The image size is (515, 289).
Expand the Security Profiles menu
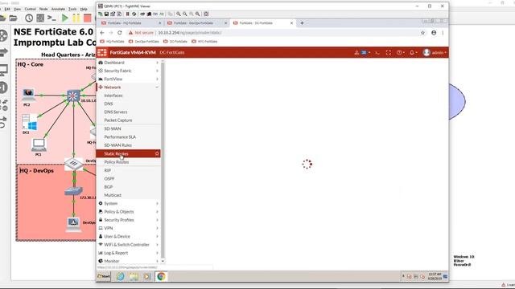pos(128,220)
